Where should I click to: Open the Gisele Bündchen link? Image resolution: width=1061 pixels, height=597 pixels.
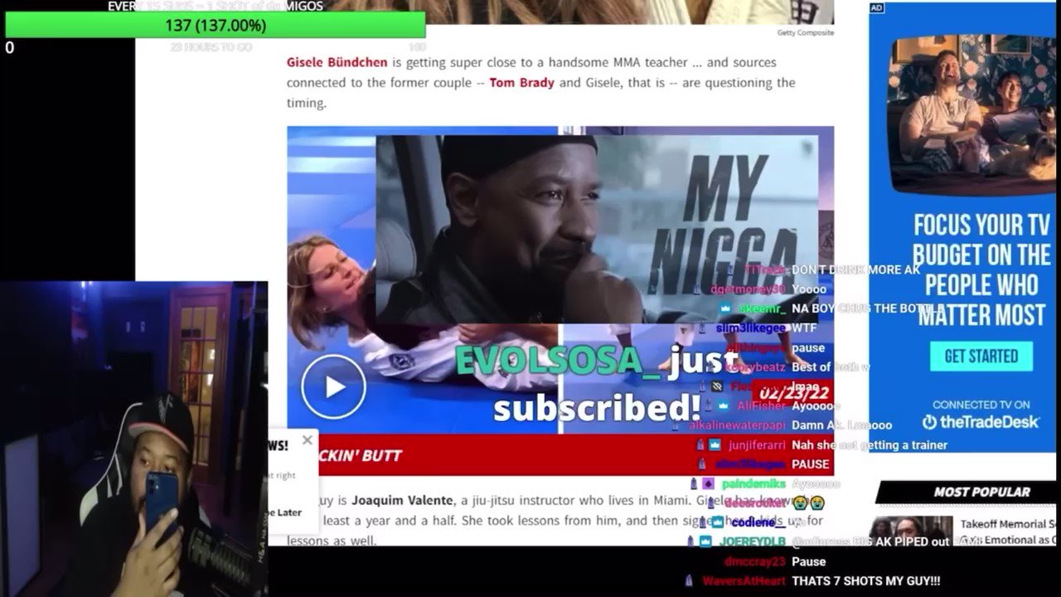337,62
